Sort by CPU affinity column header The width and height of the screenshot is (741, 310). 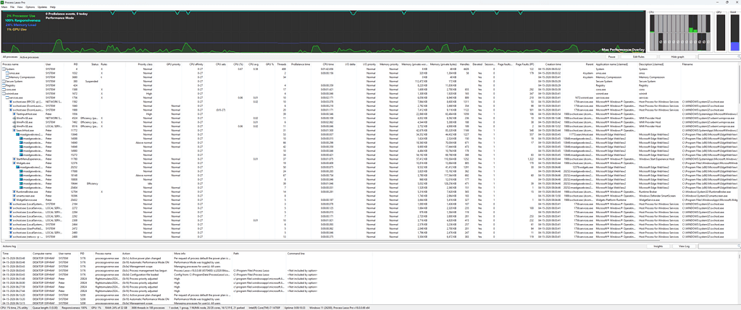196,64
